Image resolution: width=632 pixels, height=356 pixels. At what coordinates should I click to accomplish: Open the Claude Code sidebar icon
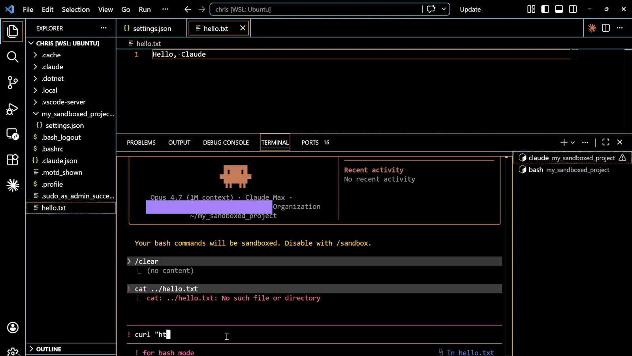[13, 185]
